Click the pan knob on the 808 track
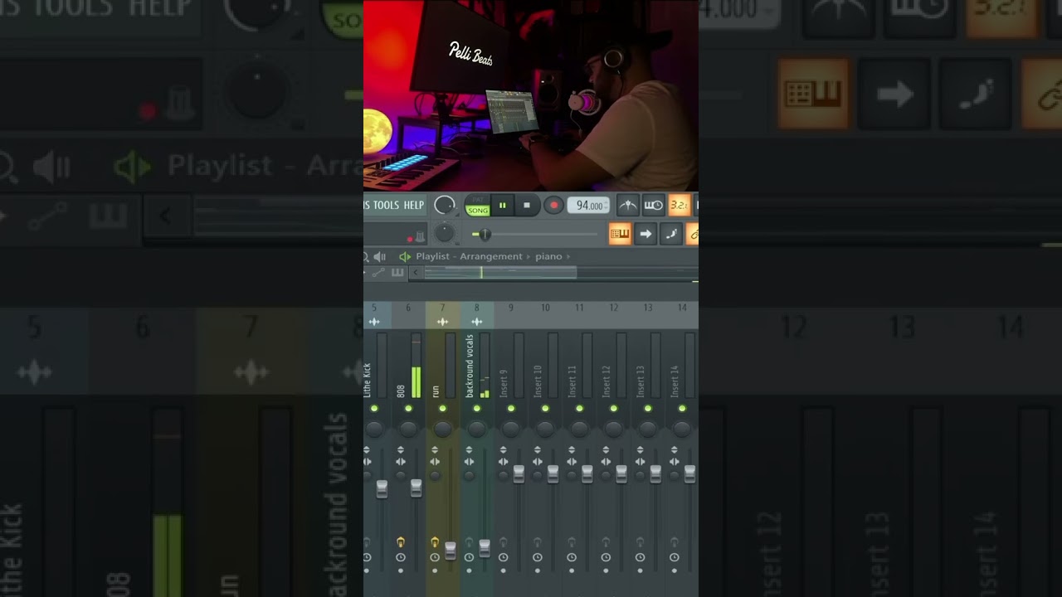Viewport: 1062px width, 597px height. click(x=408, y=428)
